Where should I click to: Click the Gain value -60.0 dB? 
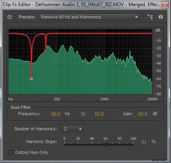click(x=142, y=114)
